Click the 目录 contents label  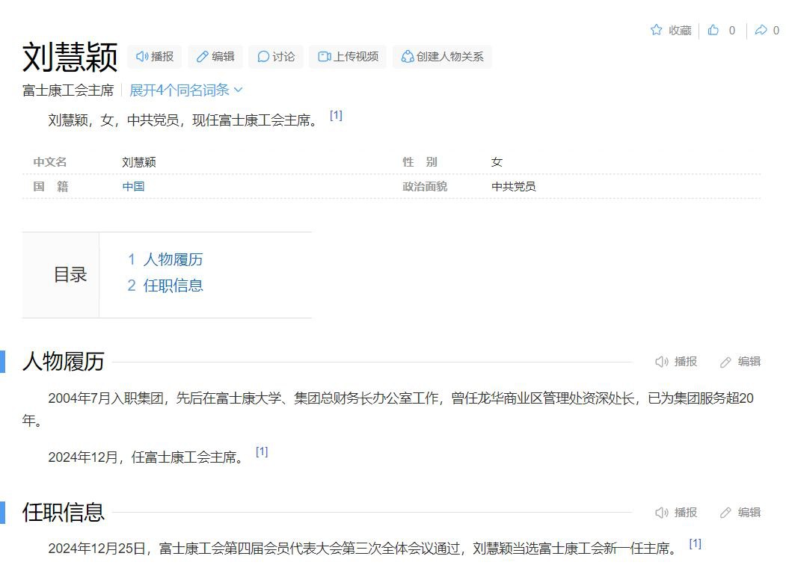click(x=70, y=275)
